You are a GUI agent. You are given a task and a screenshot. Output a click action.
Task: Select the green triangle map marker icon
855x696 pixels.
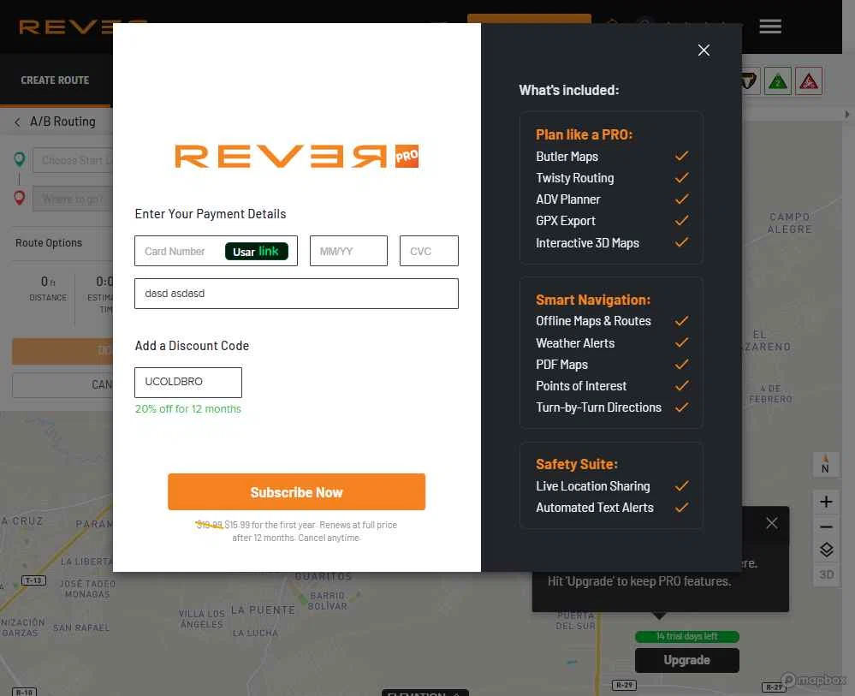778,81
